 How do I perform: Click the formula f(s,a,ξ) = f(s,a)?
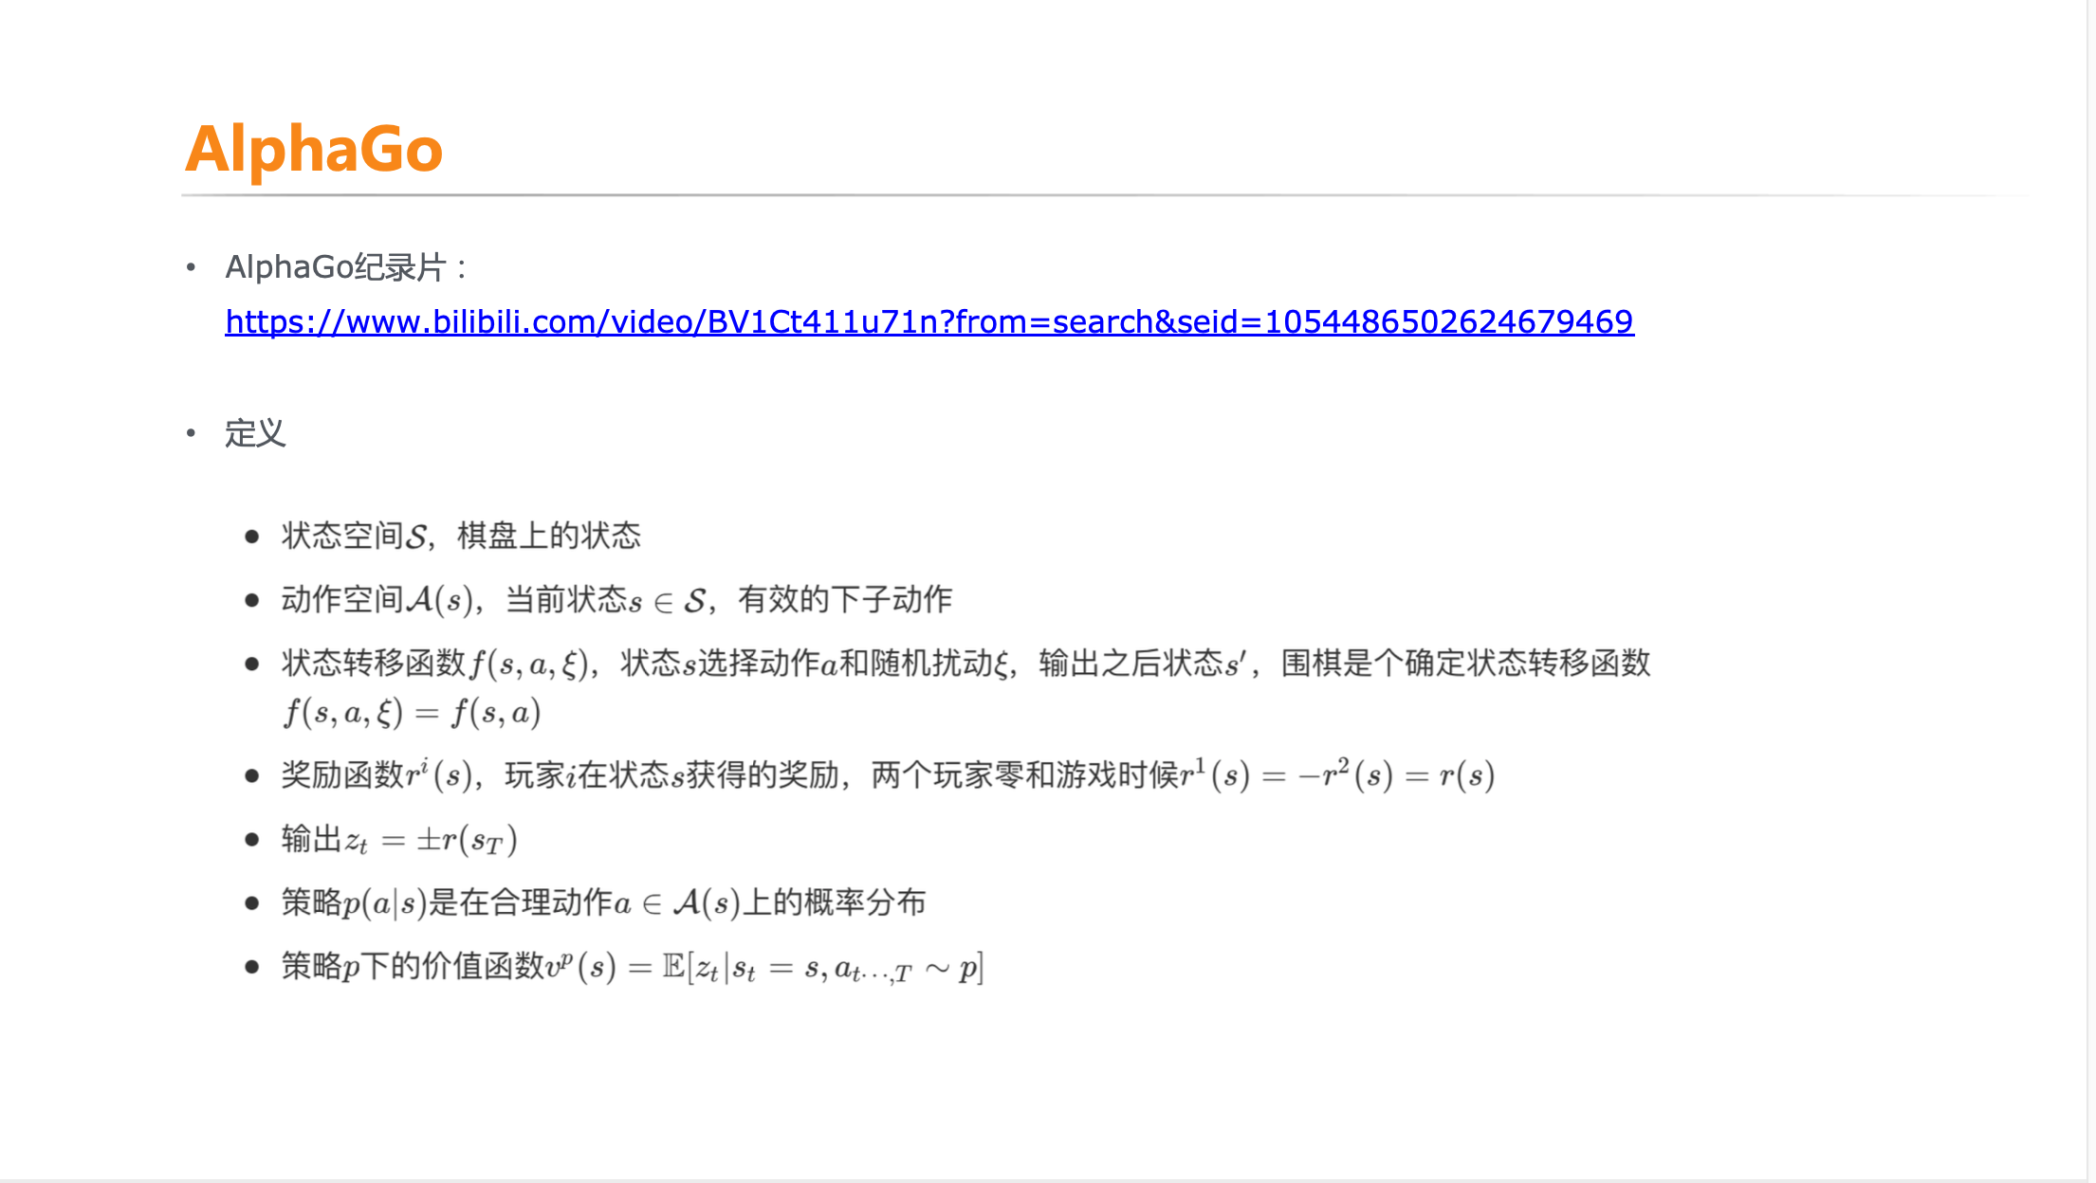412,712
